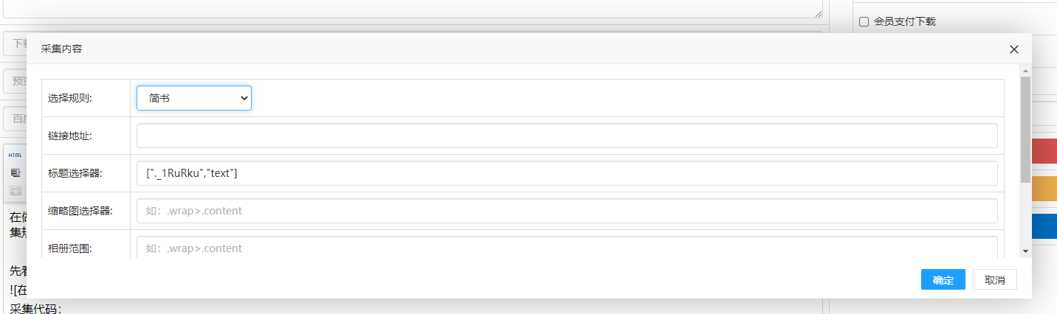This screenshot has width=1057, height=314.
Task: Click the scrollbar up arrow in the dialog
Action: point(1025,70)
